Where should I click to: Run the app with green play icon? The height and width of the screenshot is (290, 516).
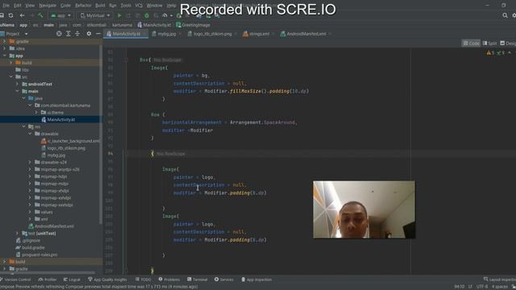tap(119, 15)
